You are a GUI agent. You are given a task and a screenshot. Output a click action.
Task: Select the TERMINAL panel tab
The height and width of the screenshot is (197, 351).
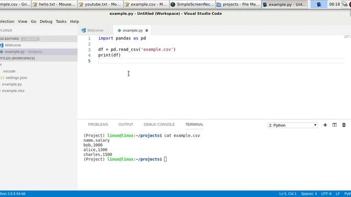(194, 124)
